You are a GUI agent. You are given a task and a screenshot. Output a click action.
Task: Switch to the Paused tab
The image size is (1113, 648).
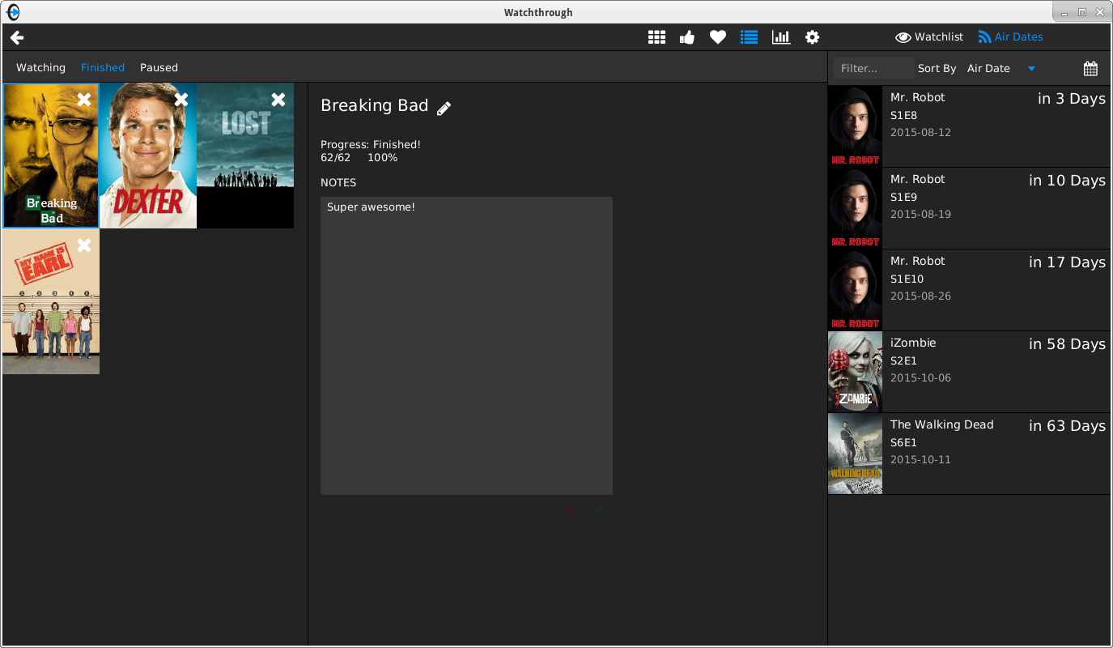(159, 68)
